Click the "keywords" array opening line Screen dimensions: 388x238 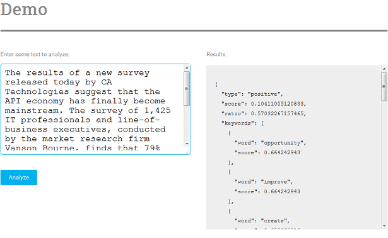tap(242, 123)
